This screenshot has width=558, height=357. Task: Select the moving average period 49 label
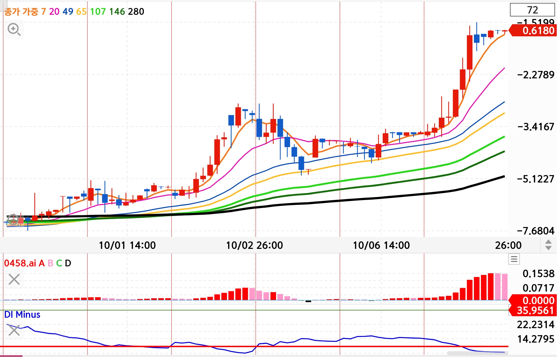(68, 12)
